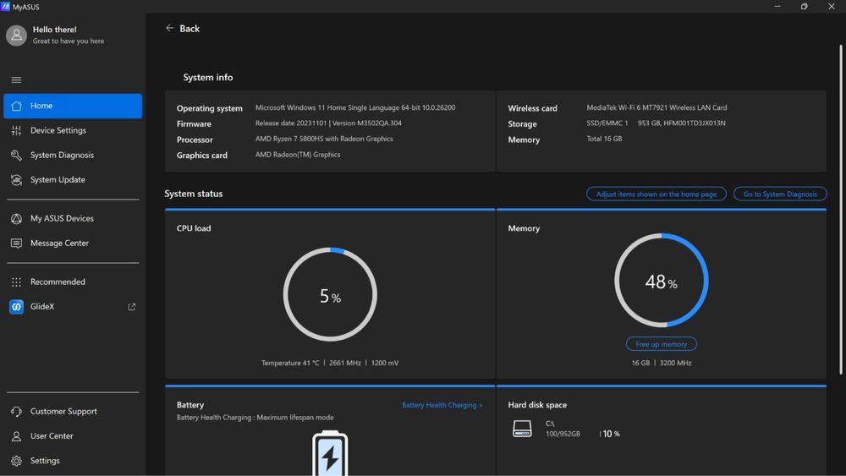846x476 pixels.
Task: Click the 2661 MHz CPU frequency
Action: coord(345,364)
